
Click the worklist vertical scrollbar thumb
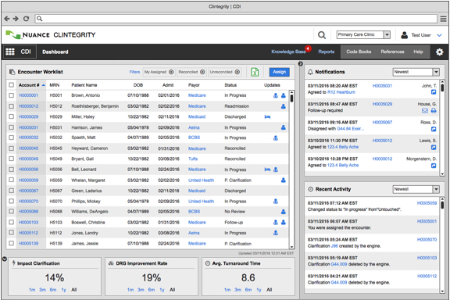291,98
